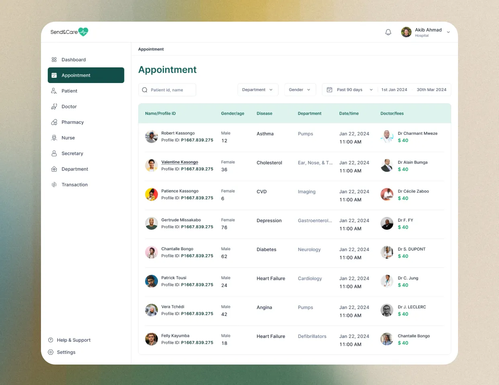499x385 pixels.
Task: Click Dr J. LECLERC's photo
Action: pos(387,310)
